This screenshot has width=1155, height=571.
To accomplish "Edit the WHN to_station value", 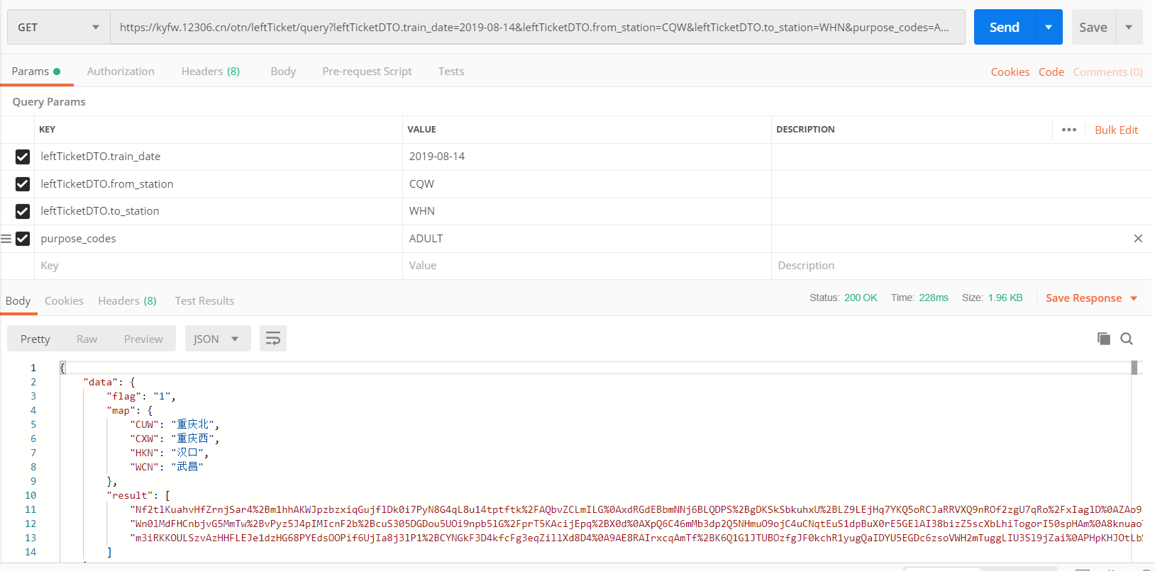I will click(587, 211).
